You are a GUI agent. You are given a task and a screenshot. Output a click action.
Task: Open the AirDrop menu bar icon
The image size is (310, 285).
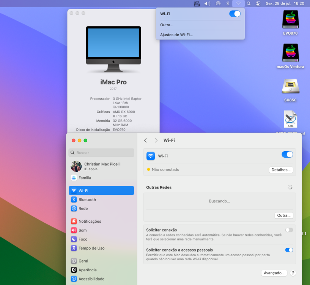pyautogui.click(x=218, y=3)
